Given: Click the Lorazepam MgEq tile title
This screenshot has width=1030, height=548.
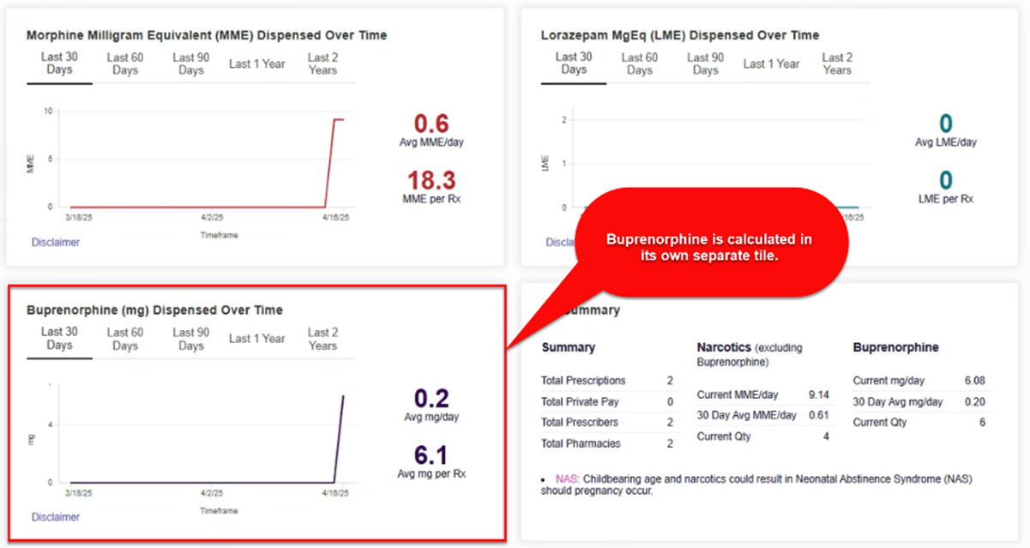Looking at the screenshot, I should (x=680, y=35).
